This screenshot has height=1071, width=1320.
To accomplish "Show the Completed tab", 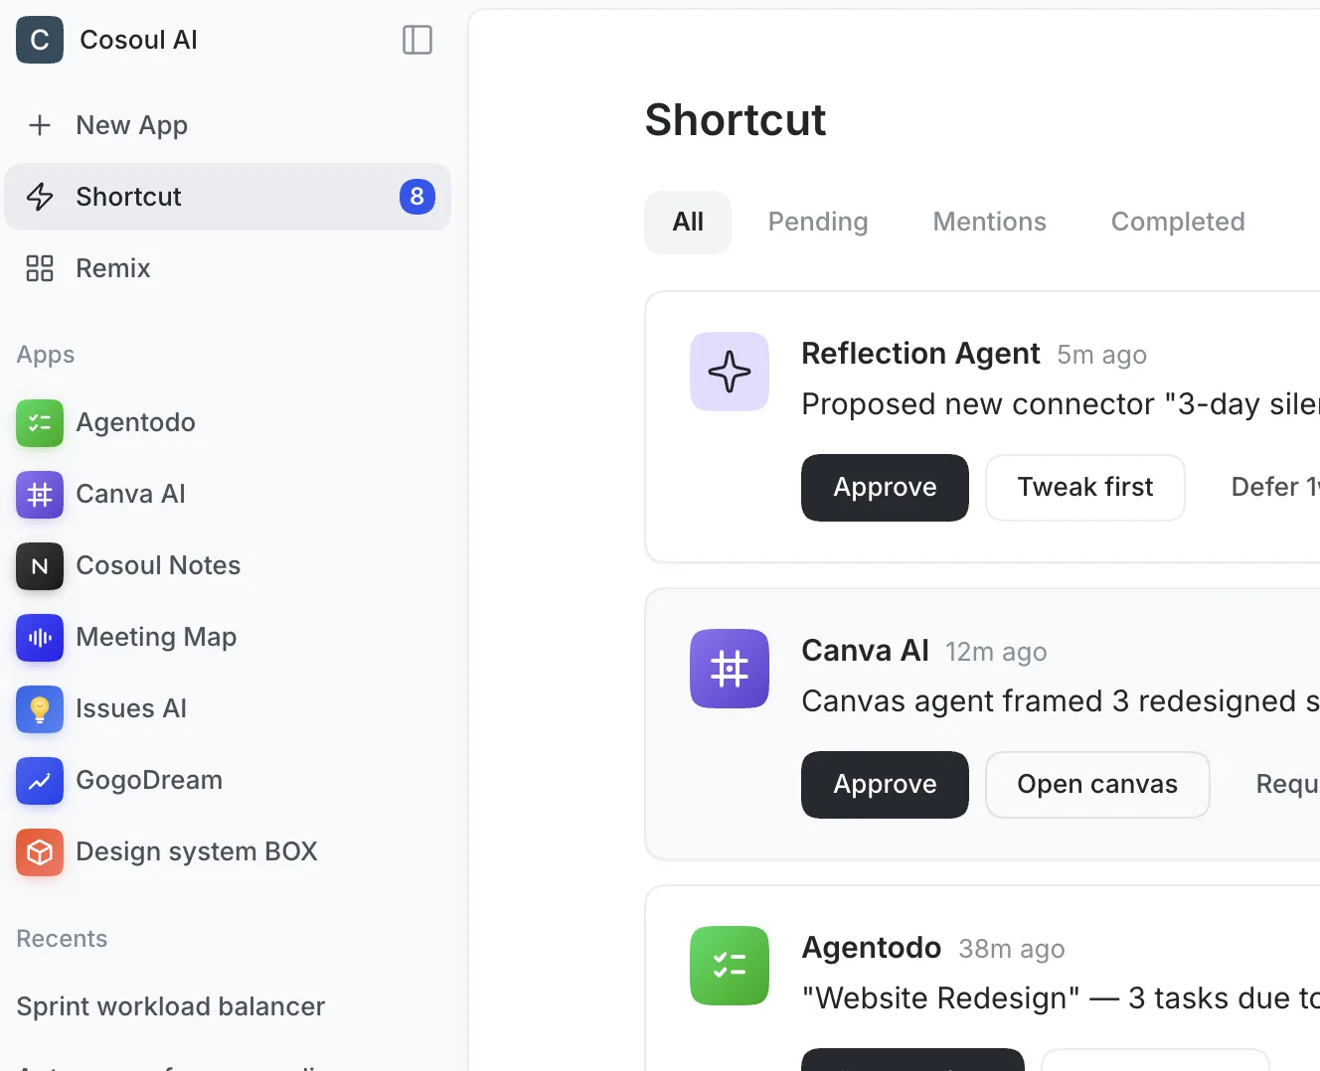I will [x=1178, y=222].
